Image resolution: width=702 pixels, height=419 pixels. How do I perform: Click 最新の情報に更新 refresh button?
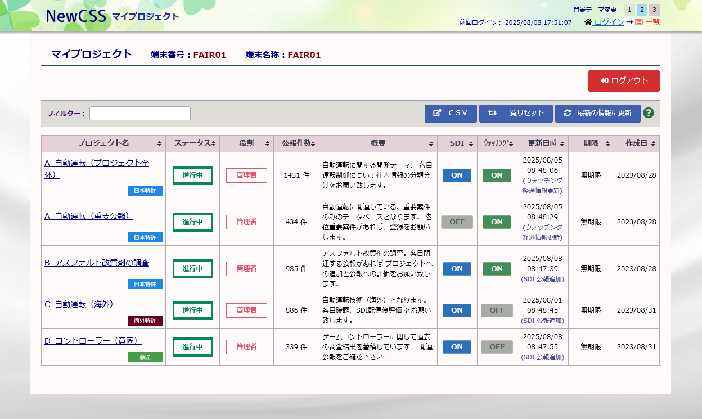pyautogui.click(x=597, y=113)
